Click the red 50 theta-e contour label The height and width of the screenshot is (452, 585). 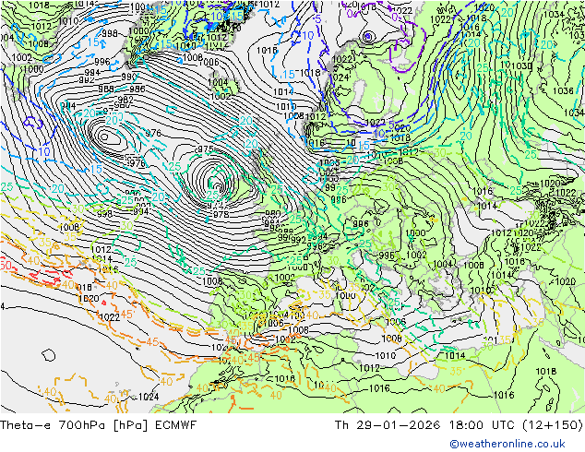[x=6, y=265]
